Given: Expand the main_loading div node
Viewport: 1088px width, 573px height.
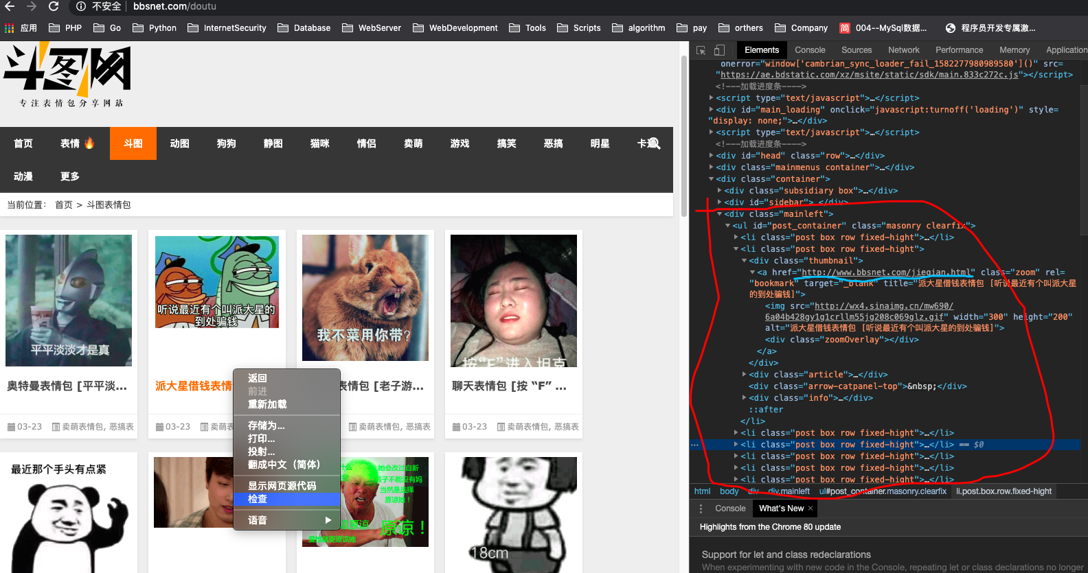Looking at the screenshot, I should coord(711,110).
